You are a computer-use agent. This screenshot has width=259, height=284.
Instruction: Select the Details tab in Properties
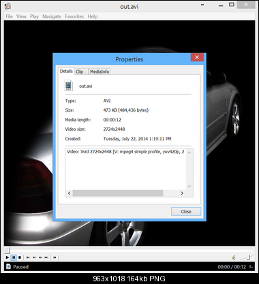click(66, 71)
